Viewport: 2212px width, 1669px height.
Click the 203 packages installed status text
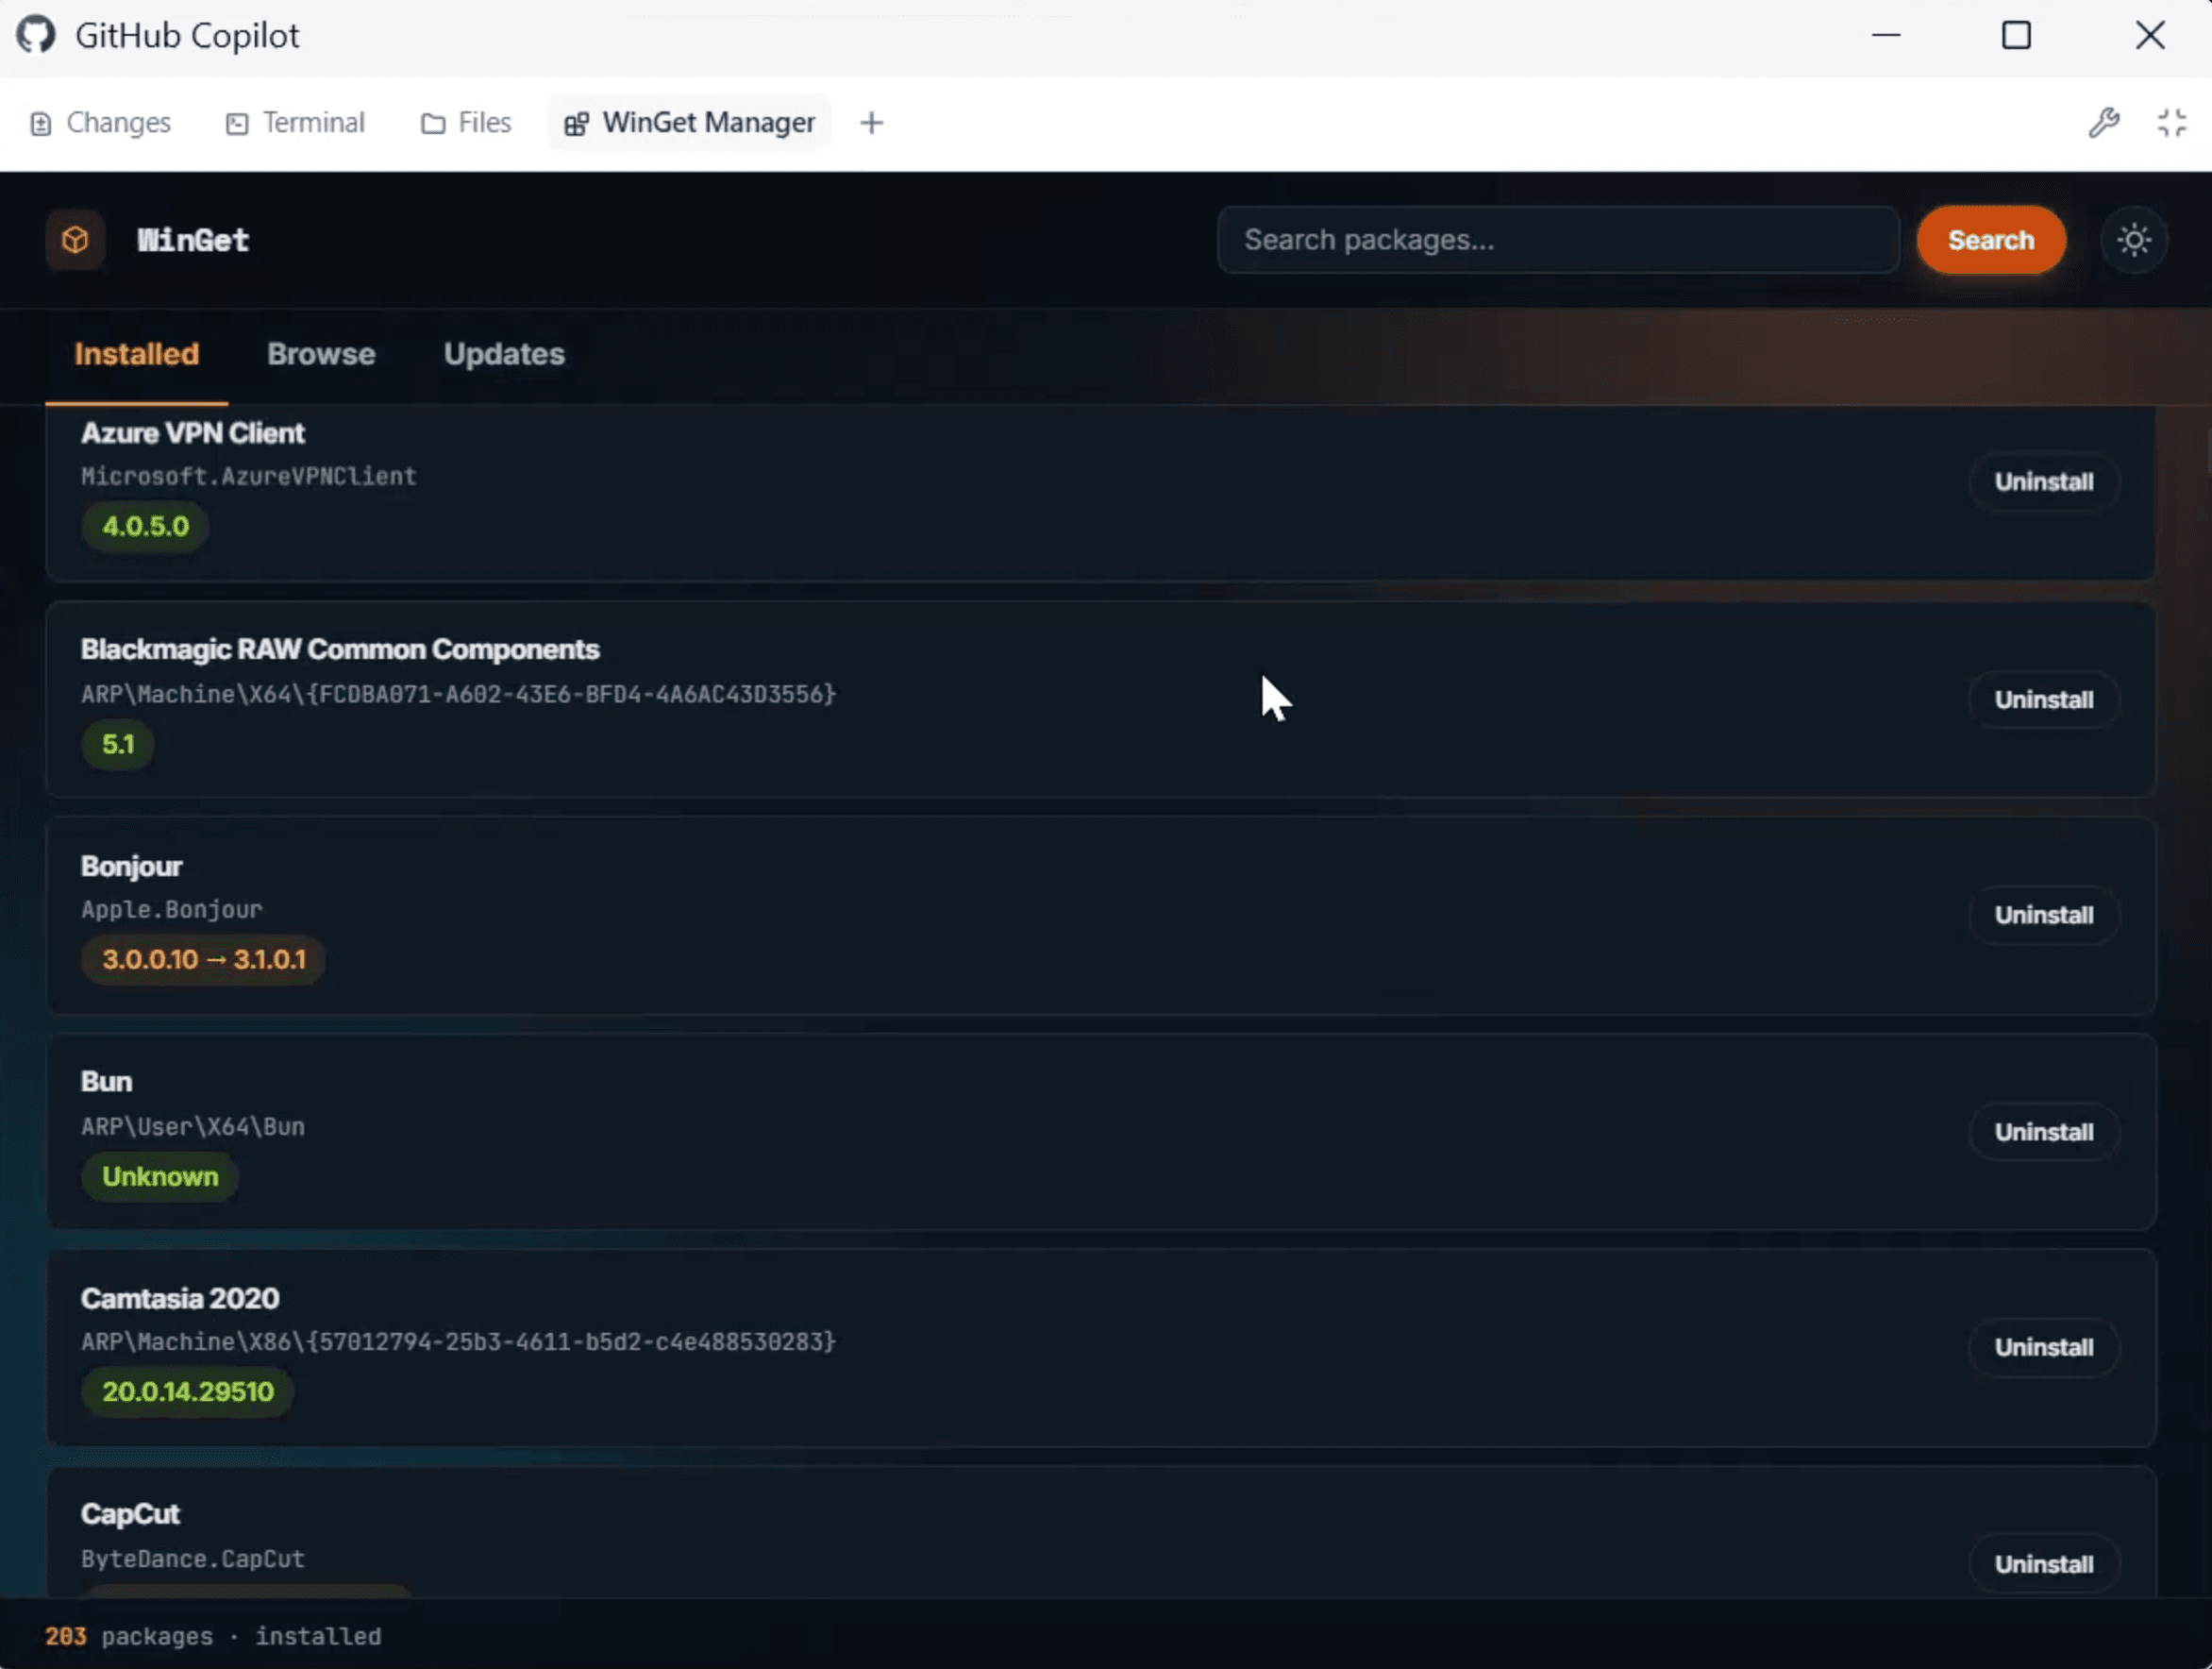click(213, 1636)
